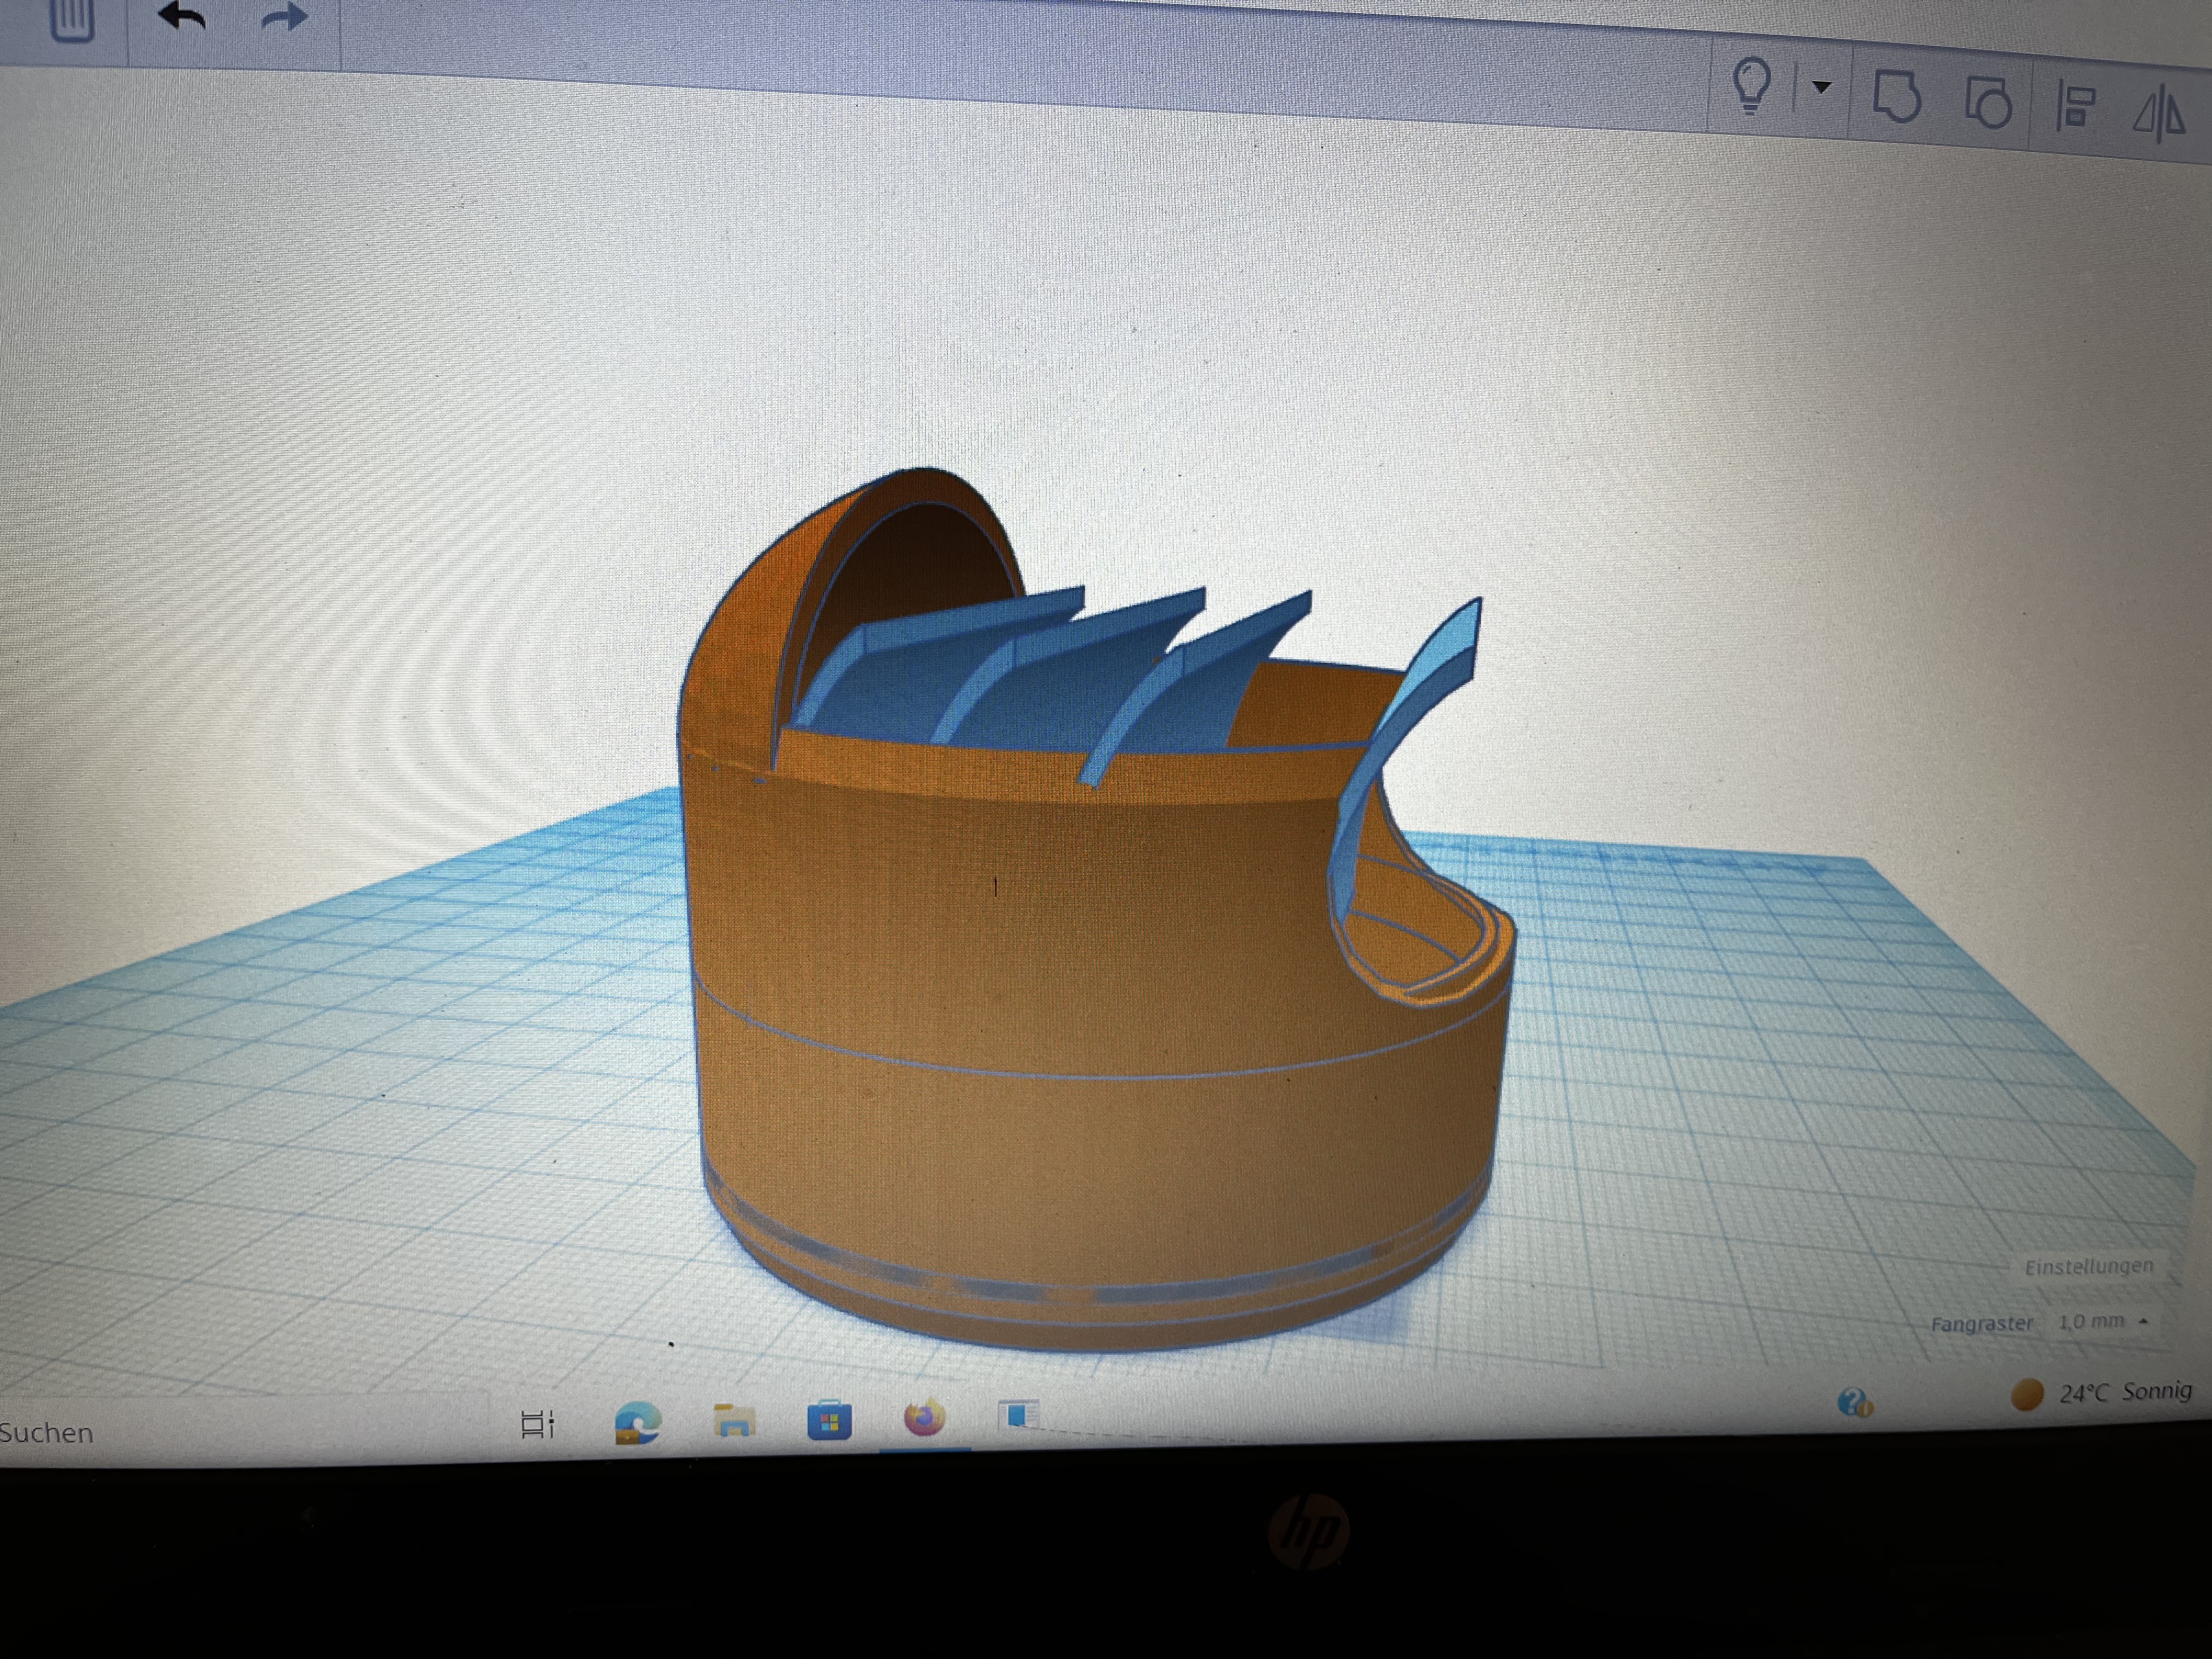Open Microsoft Store from taskbar

click(829, 1420)
